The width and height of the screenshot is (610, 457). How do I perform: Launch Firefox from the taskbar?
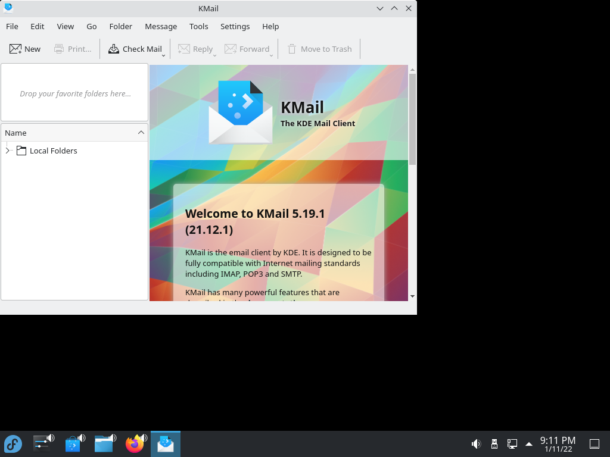pos(135,444)
